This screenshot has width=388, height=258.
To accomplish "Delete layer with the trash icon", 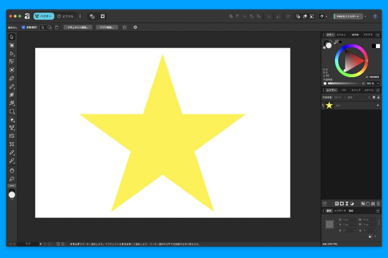I will (378, 204).
